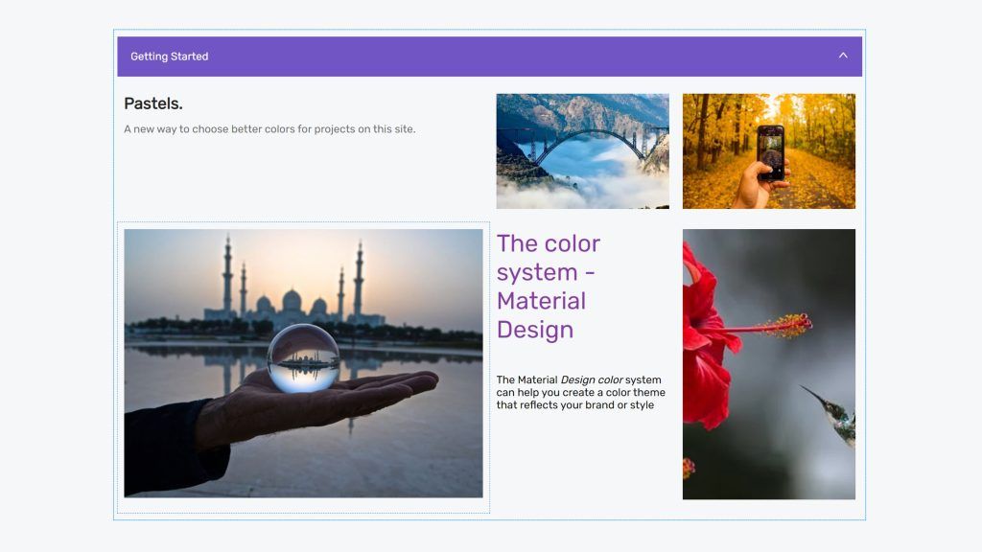982x552 pixels.
Task: Open the red hibiscus and hummingbird image
Action: point(768,364)
